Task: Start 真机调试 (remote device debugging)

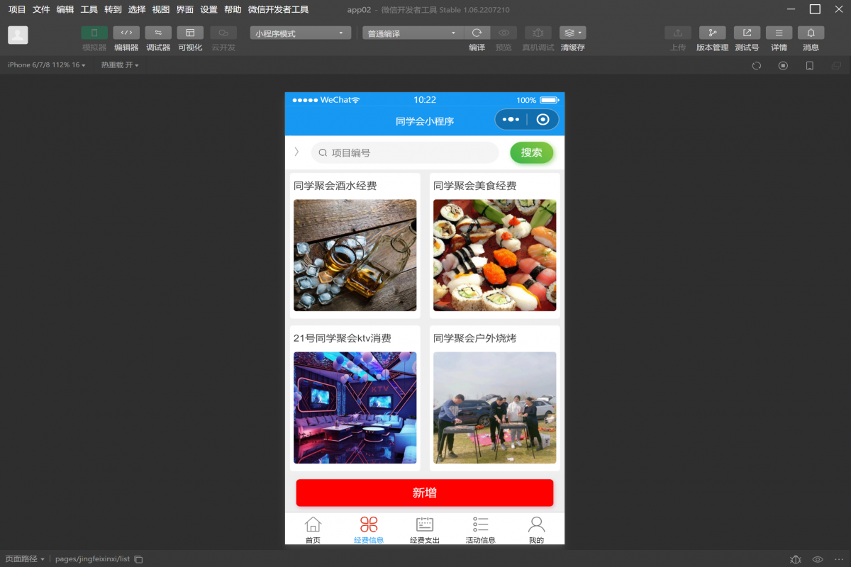Action: pyautogui.click(x=538, y=33)
